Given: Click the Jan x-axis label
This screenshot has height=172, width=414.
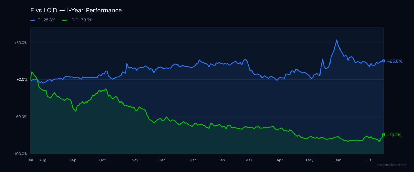Looking at the screenshot, I should [194, 160].
